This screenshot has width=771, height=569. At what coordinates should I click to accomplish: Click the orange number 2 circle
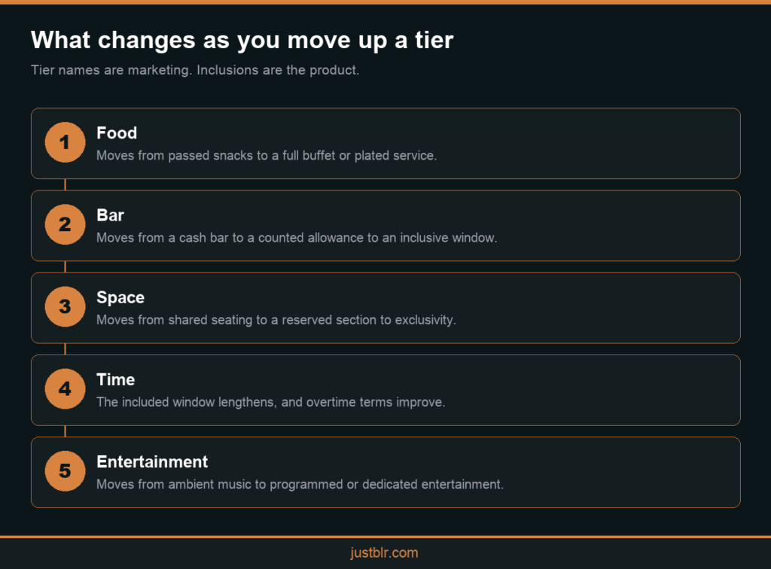(65, 224)
